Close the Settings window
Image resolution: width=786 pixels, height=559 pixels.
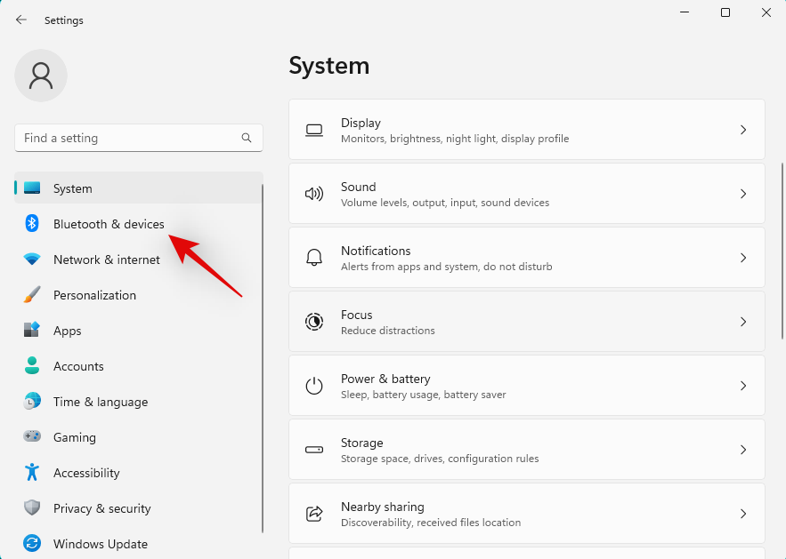(766, 12)
